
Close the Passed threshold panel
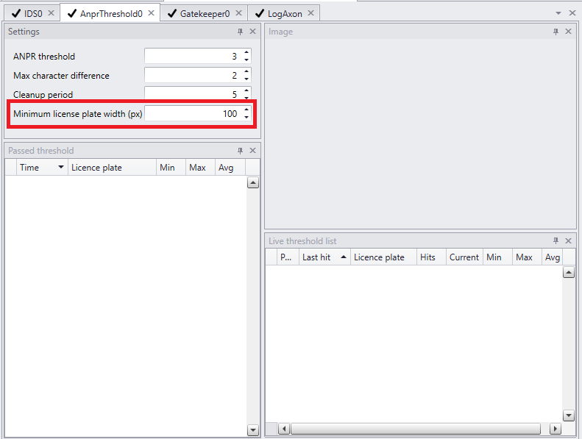[x=253, y=151]
